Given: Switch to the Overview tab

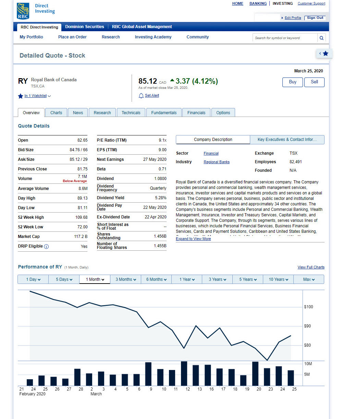Looking at the screenshot, I should pyautogui.click(x=31, y=112).
